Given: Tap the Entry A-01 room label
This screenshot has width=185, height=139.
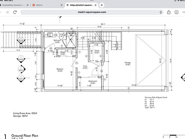Looking at the screenshot, I should tap(85, 67).
